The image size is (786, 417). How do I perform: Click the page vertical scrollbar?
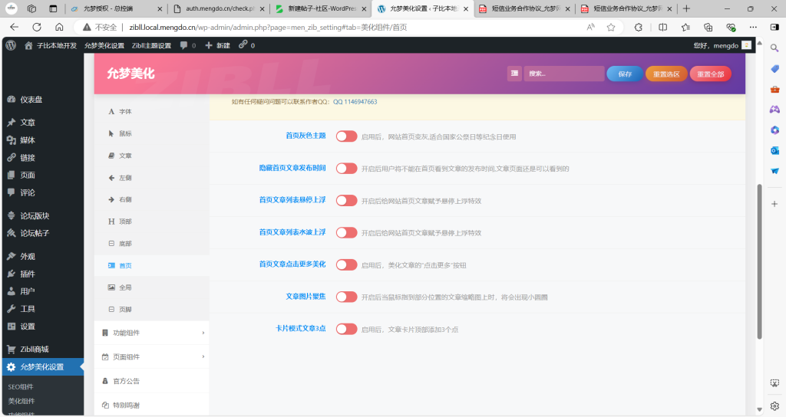759,261
